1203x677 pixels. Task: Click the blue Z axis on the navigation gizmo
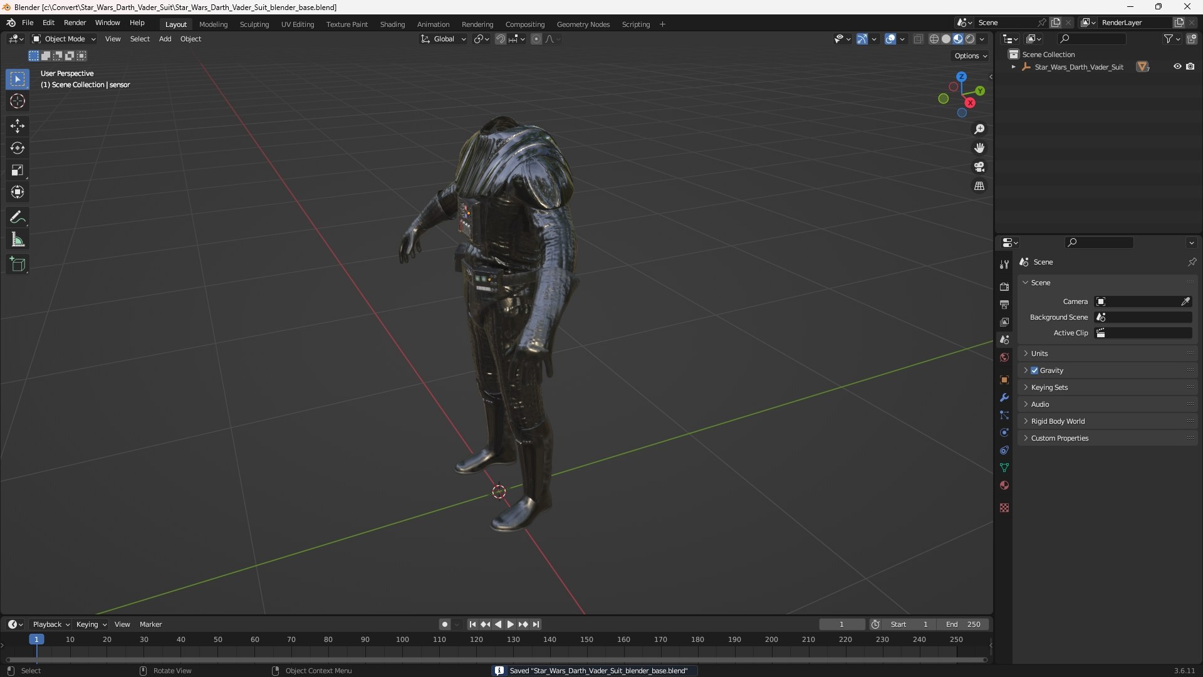(961, 76)
